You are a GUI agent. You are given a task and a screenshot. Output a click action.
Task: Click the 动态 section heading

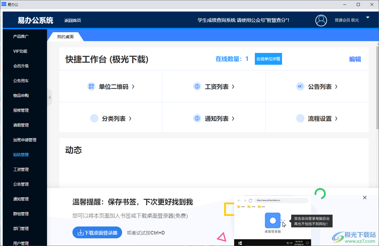pyautogui.click(x=74, y=150)
